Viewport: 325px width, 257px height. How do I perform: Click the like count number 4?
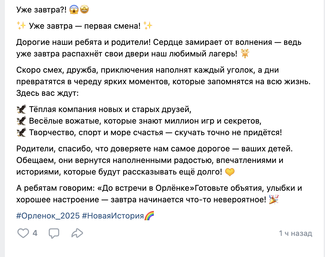click(x=35, y=233)
